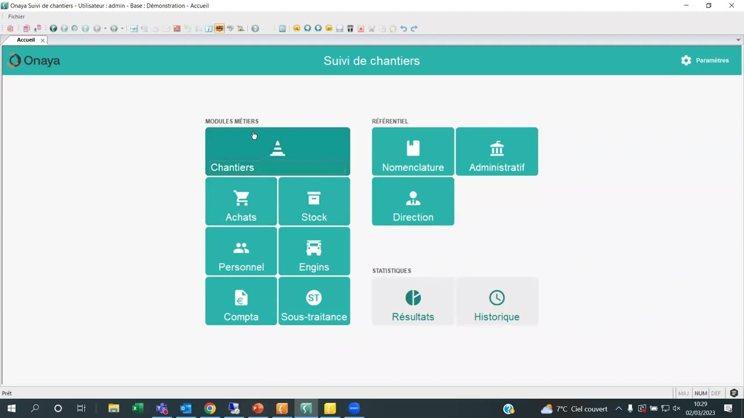Open the Direction tile
The height and width of the screenshot is (418, 744).
[413, 201]
